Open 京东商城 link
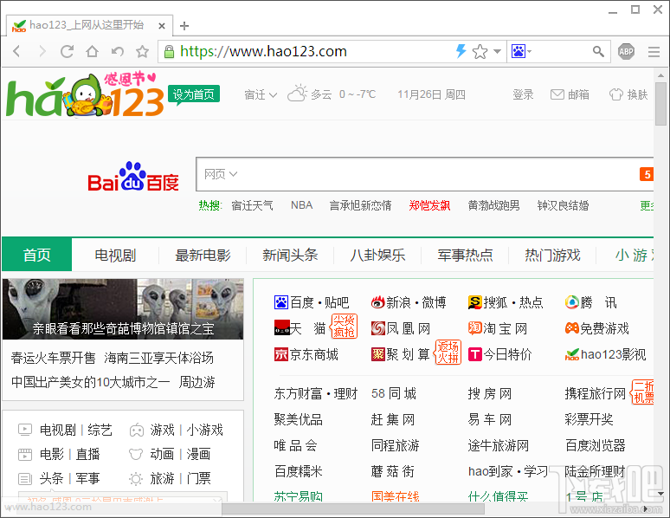Viewport: 670px width, 518px height. (x=306, y=354)
